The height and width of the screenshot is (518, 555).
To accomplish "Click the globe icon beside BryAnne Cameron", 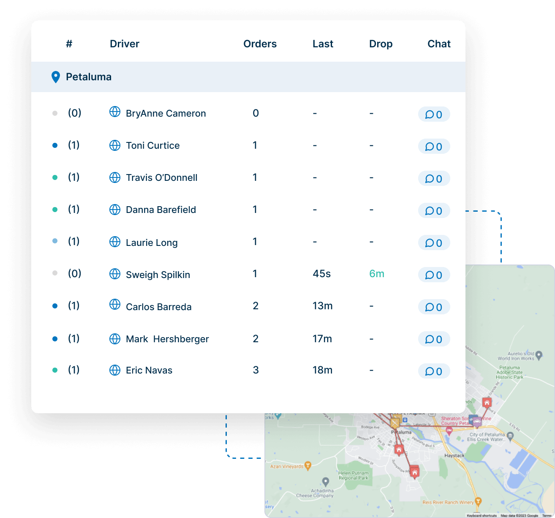I will tap(115, 112).
